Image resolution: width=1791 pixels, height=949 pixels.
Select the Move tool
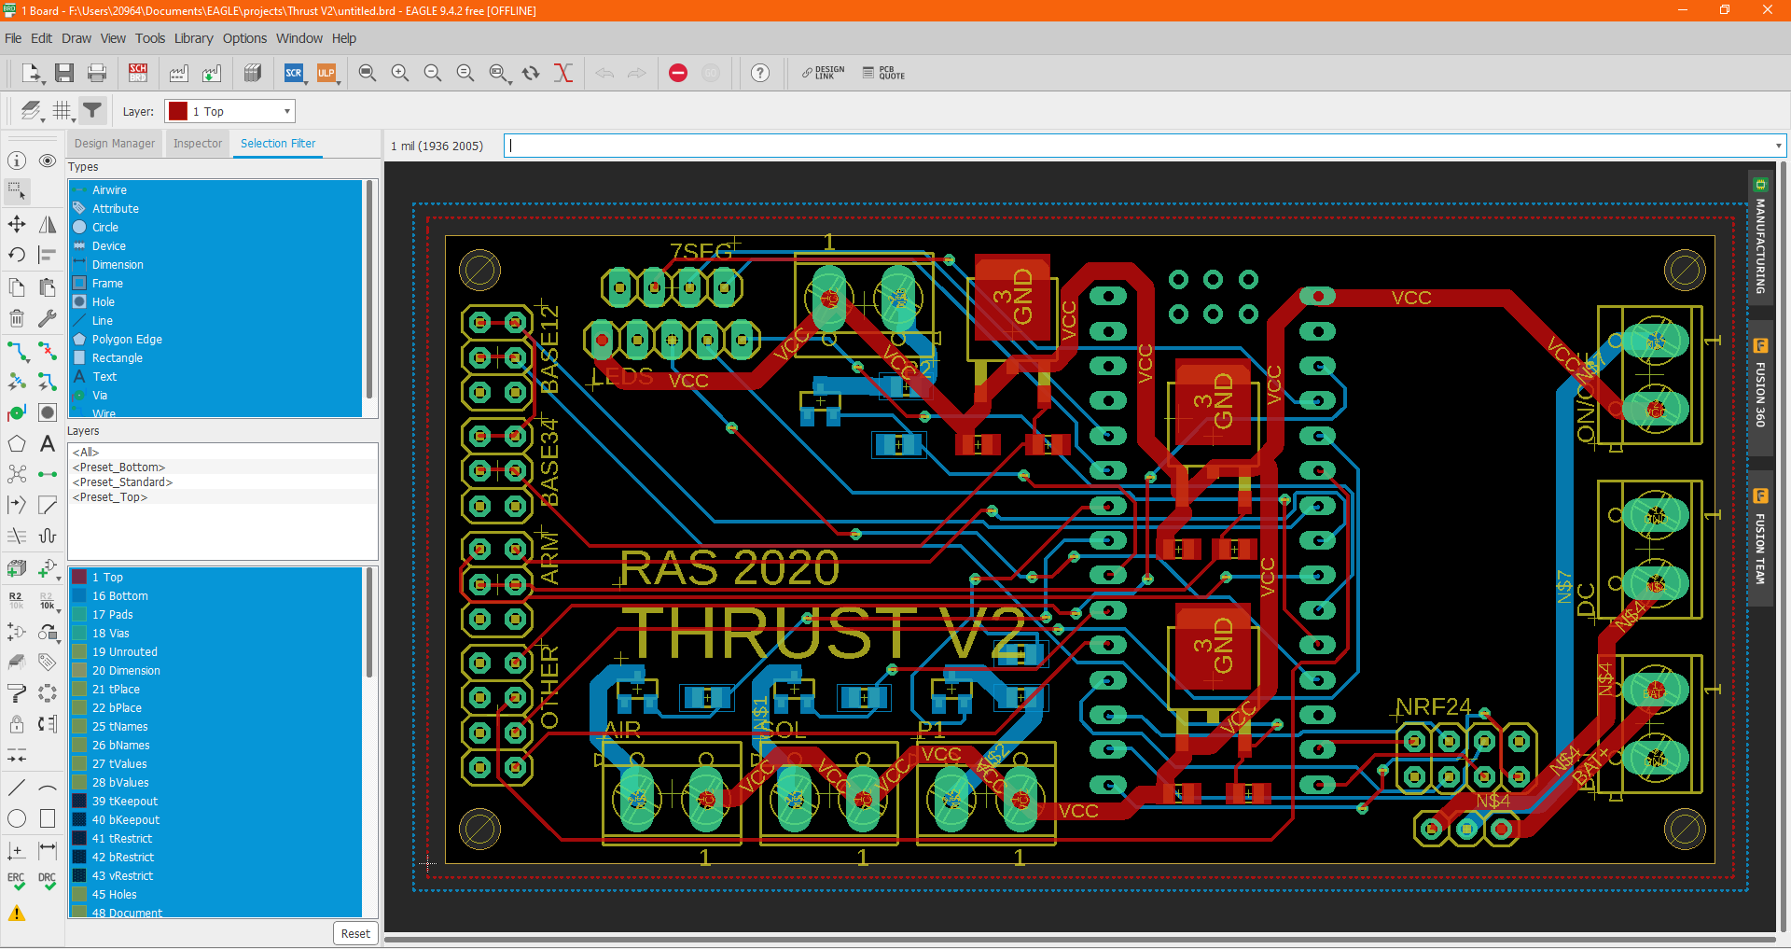[x=17, y=224]
